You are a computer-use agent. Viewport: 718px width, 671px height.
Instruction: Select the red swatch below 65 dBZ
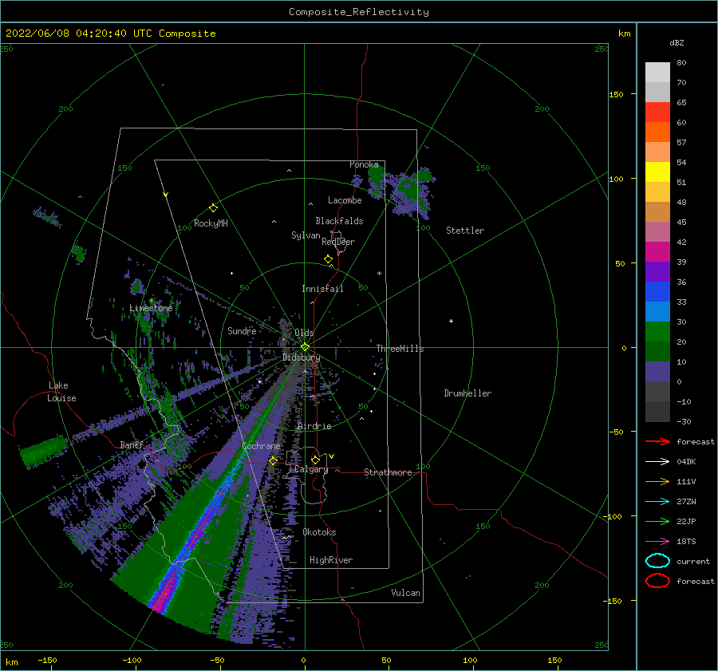[x=657, y=112]
